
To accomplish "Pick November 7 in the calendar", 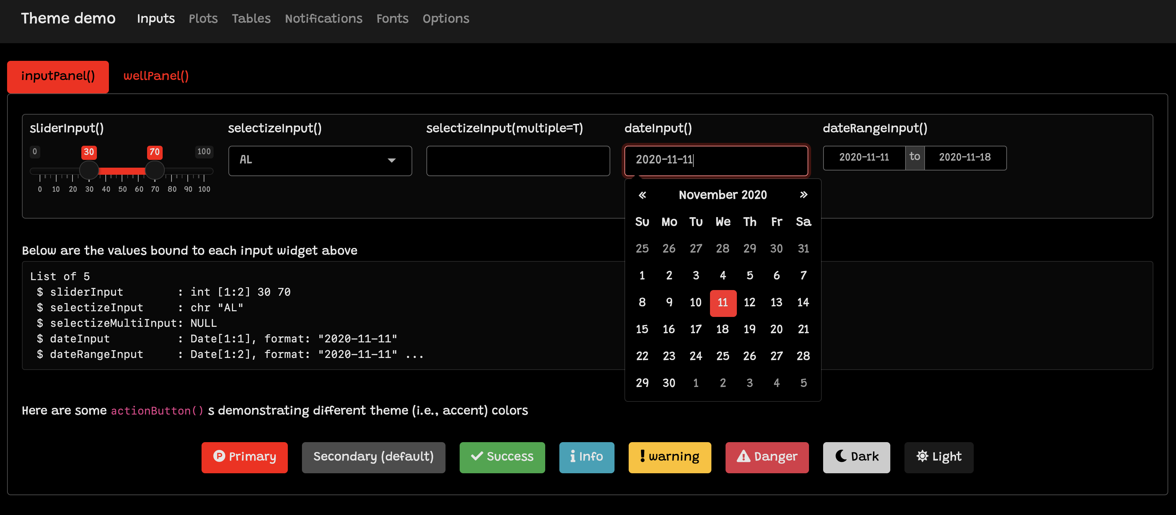I will [x=803, y=276].
